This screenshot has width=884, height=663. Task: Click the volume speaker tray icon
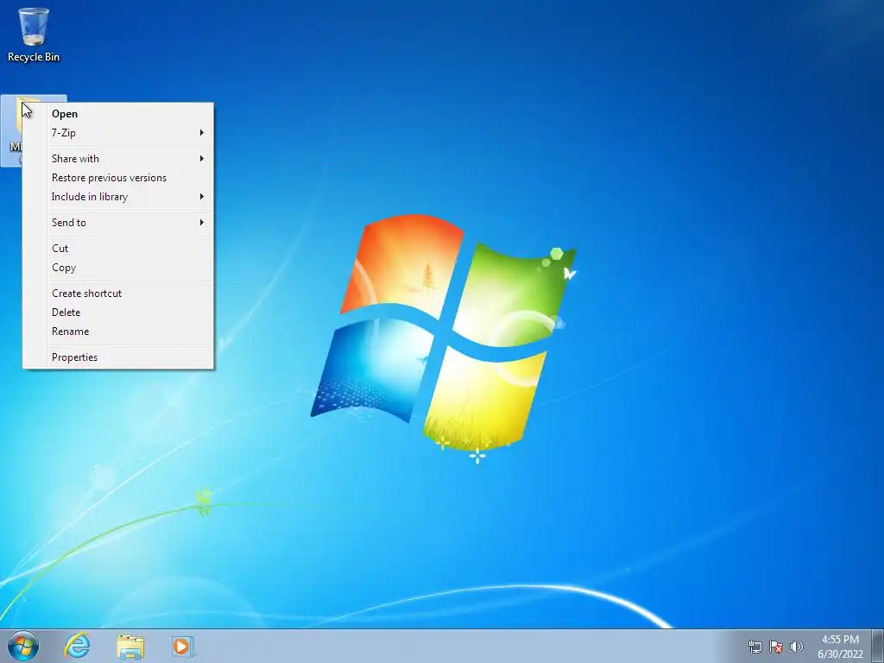(x=797, y=647)
